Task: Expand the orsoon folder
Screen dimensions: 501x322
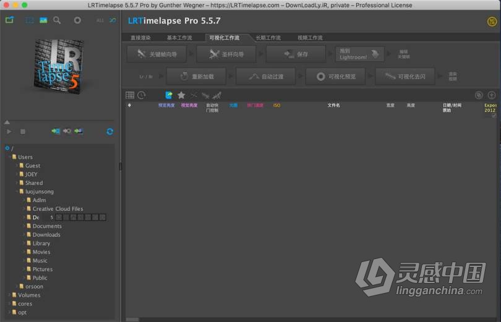Action: coord(17,286)
